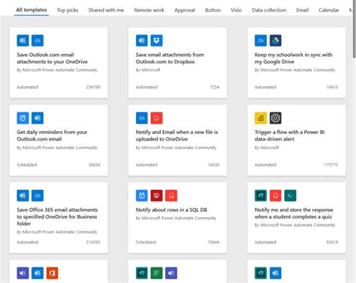Click the black gear icon on Power BI card
The image size is (356, 283).
point(276,118)
